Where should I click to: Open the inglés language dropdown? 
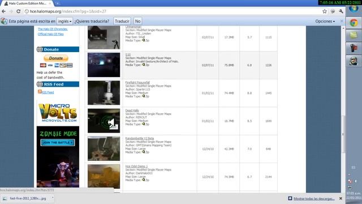tap(64, 21)
